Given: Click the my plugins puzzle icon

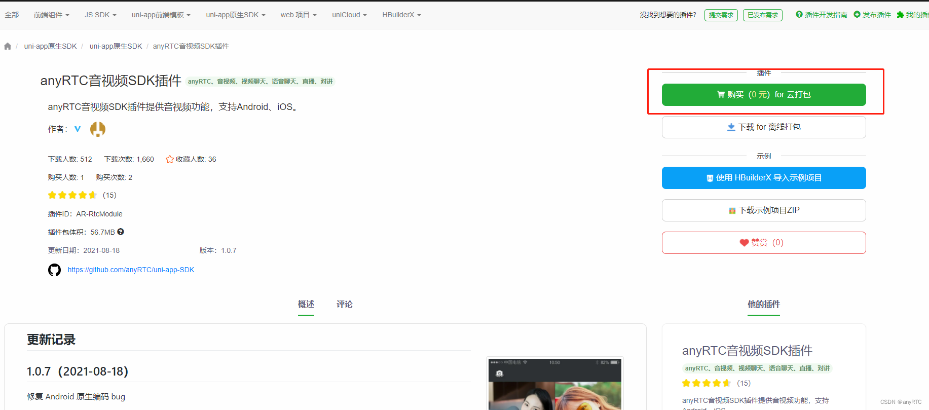Looking at the screenshot, I should coord(900,15).
